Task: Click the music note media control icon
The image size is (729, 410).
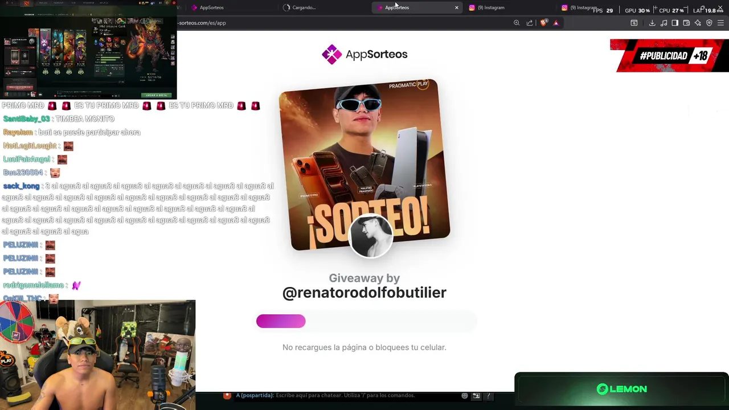Action: click(664, 23)
